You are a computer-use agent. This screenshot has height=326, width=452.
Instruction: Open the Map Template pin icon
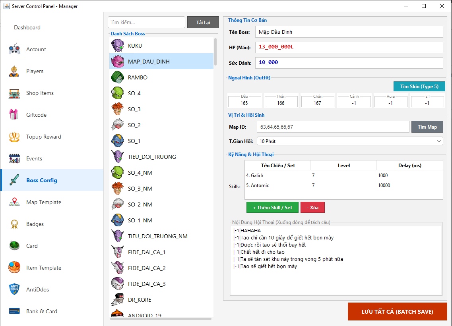(x=14, y=202)
